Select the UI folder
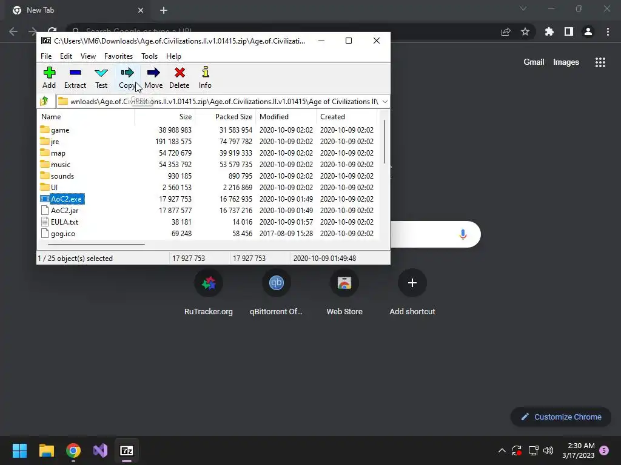The image size is (621, 465). pos(49,187)
